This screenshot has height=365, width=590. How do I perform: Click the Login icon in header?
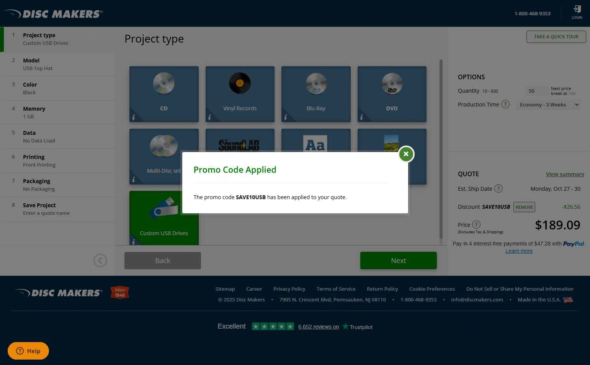tap(577, 12)
